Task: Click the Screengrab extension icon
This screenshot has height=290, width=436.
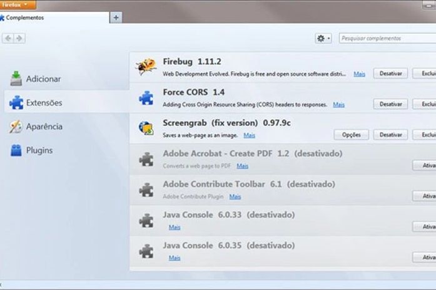Action: [146, 128]
